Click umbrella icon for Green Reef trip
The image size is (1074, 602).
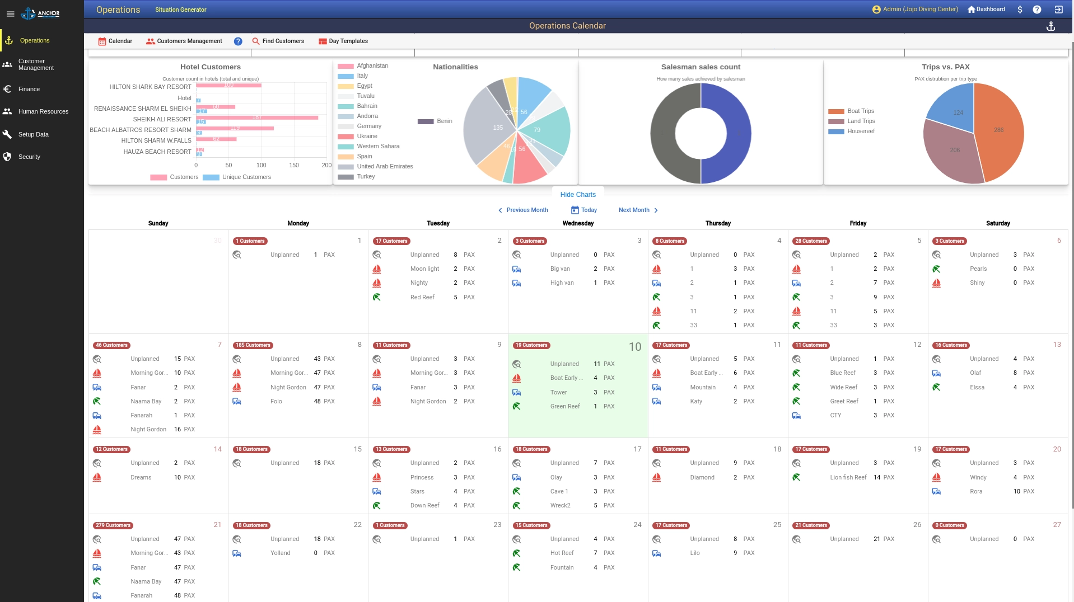[x=517, y=407]
